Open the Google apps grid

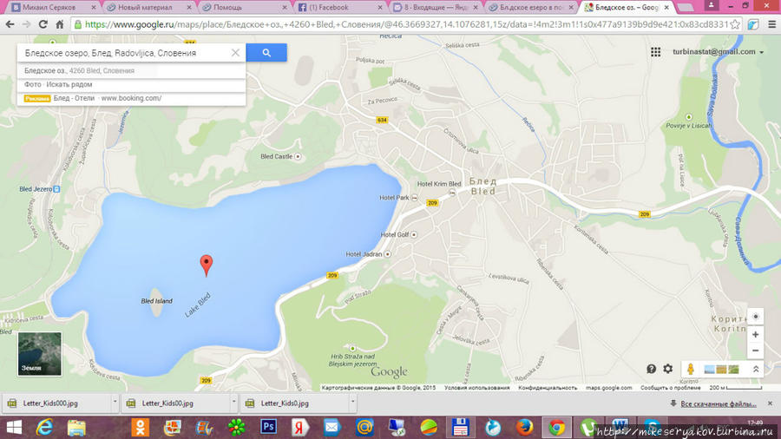pyautogui.click(x=656, y=52)
